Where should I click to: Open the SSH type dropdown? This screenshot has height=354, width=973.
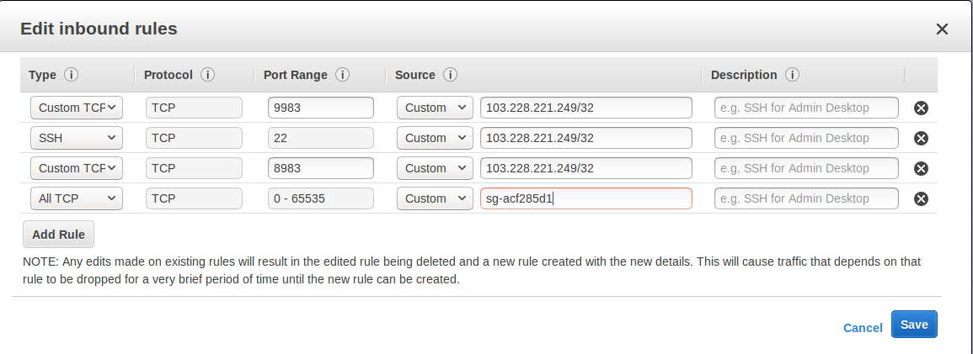click(x=77, y=138)
